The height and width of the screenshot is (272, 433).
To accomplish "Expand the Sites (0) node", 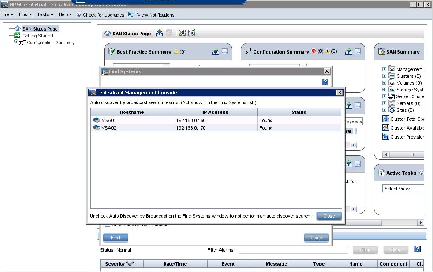I will tap(384, 110).
